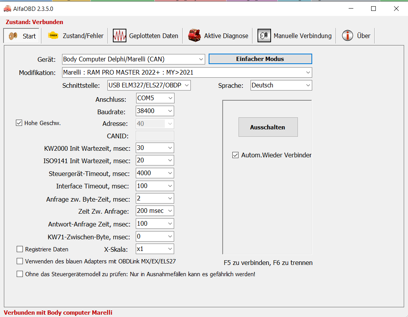Select the Manuelle Verbindung tab
The width and height of the screenshot is (408, 317).
(x=294, y=36)
